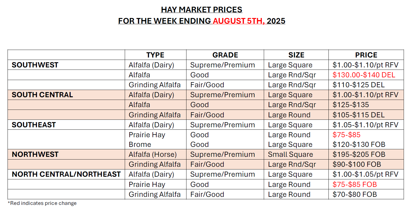Select the SOUTHEAST region cell
412x210 pixels.
pyautogui.click(x=34, y=125)
